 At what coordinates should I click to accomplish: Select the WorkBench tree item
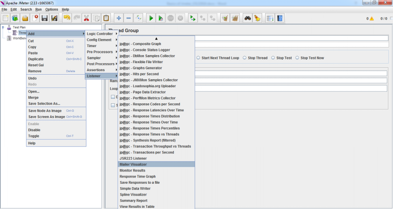click(17, 38)
